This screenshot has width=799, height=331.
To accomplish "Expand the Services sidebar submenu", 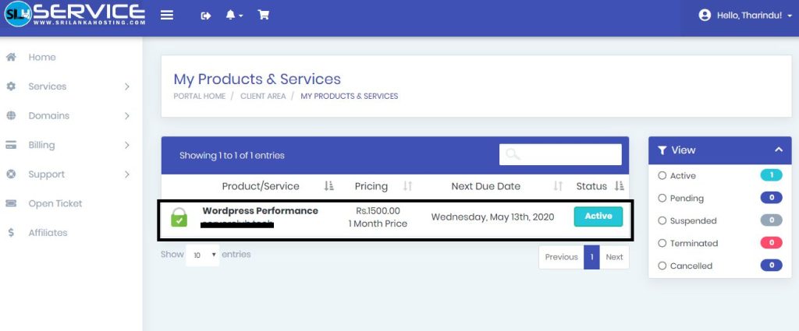I will (x=126, y=86).
